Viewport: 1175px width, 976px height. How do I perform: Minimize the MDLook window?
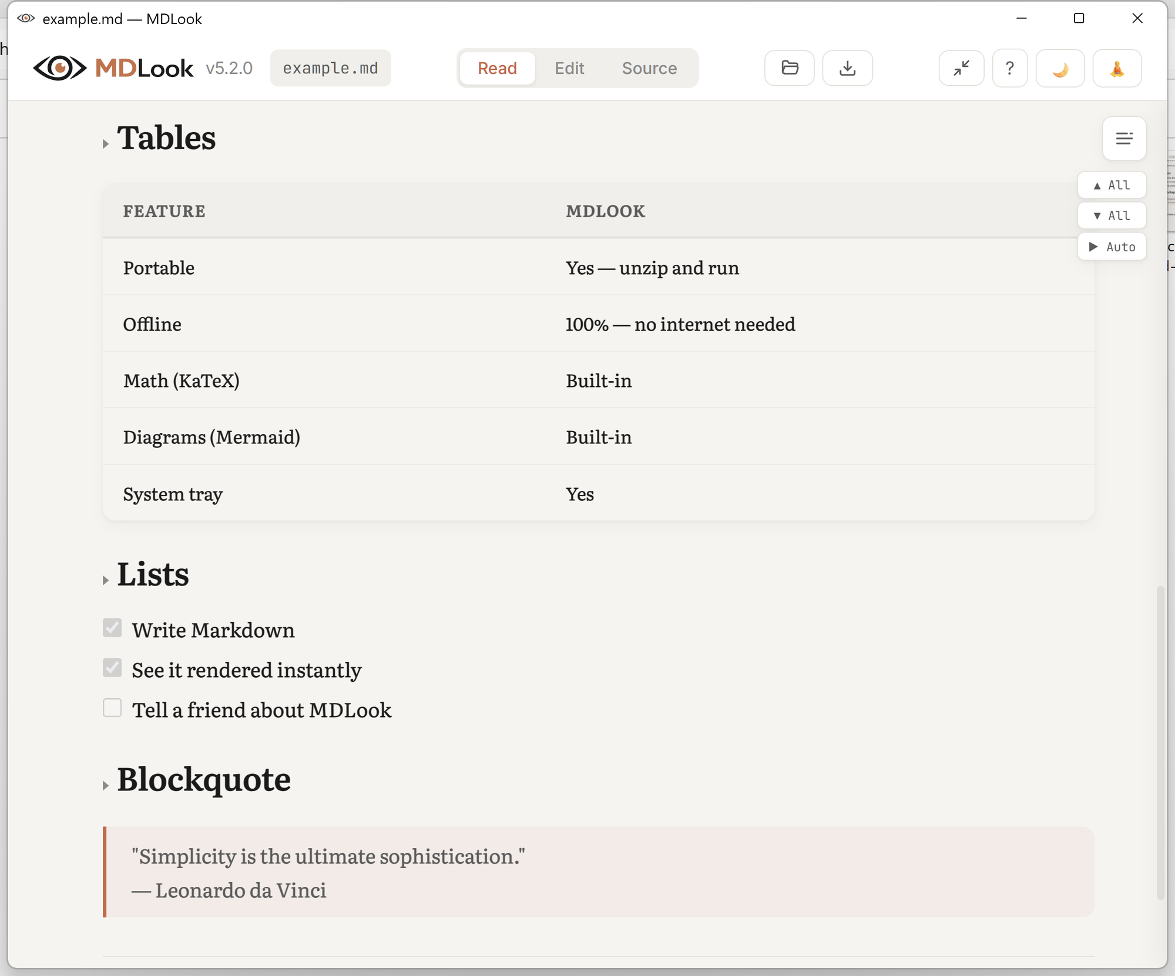coord(1022,18)
